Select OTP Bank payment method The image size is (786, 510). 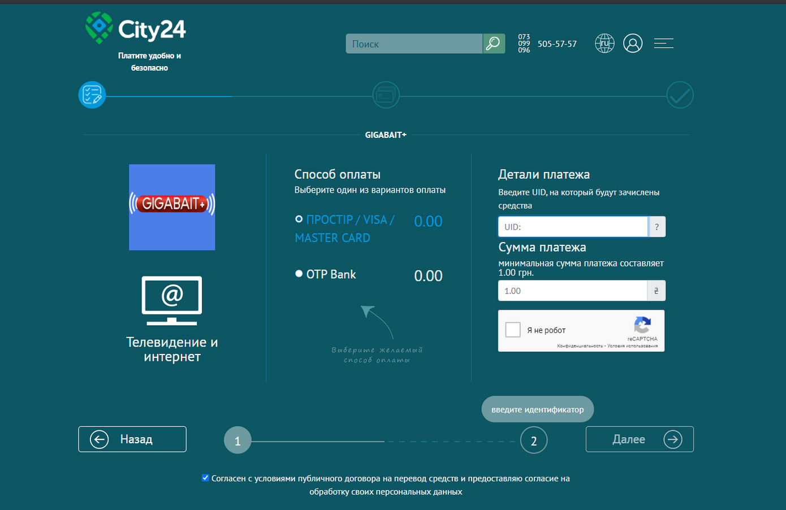point(299,274)
